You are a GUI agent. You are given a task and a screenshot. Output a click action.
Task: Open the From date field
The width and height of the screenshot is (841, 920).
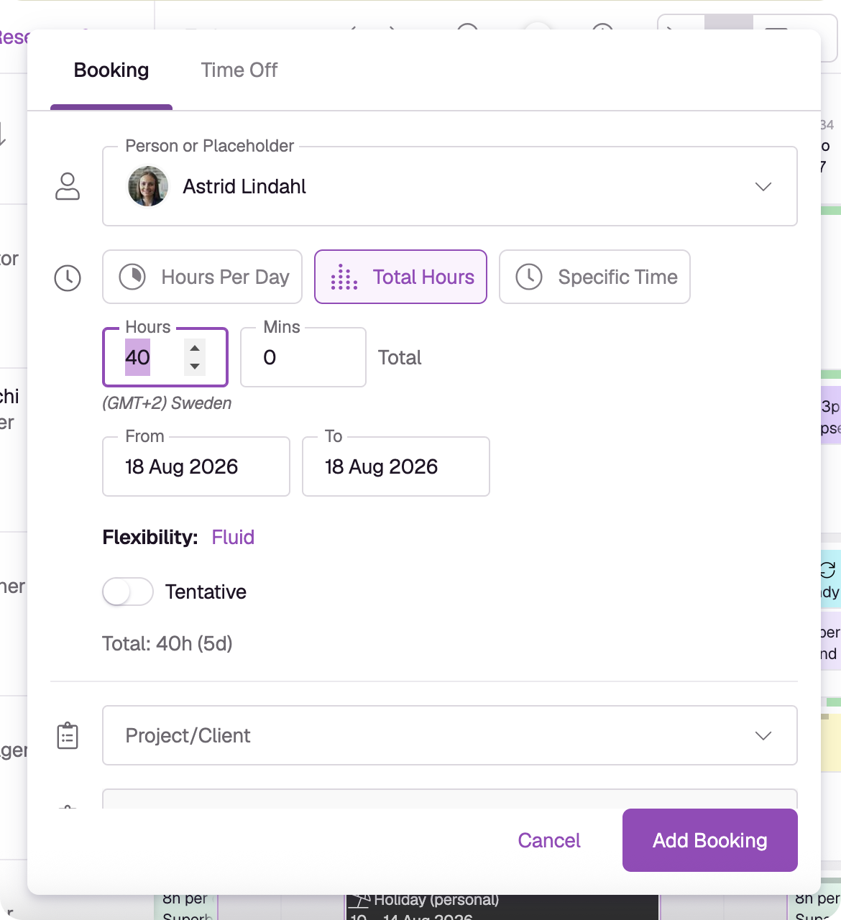[x=196, y=466]
